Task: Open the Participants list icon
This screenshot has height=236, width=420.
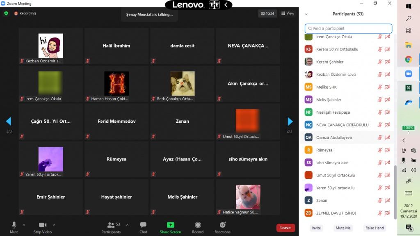Action: coord(111,225)
